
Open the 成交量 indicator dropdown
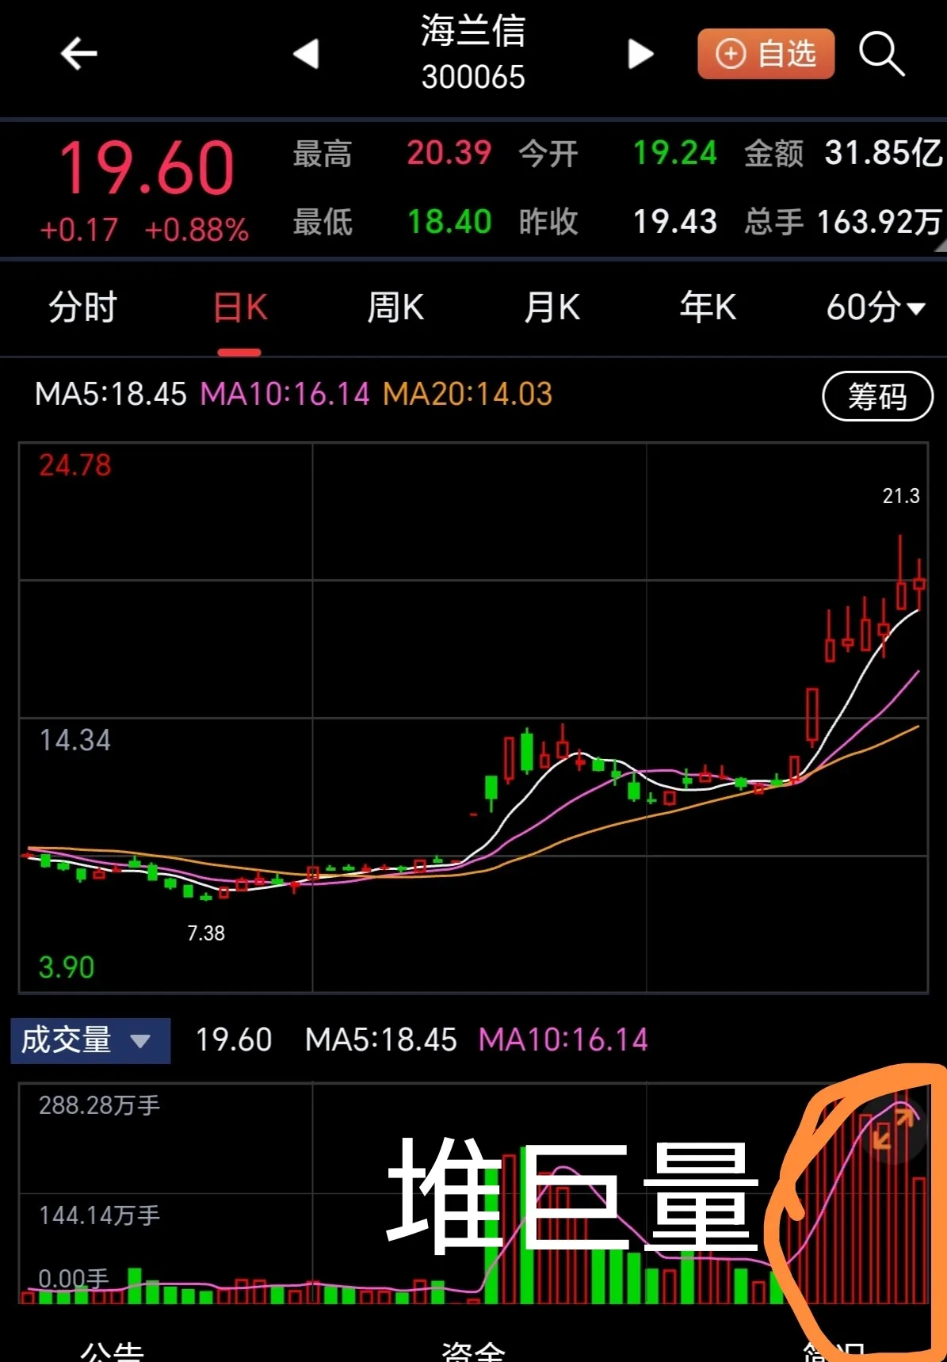coord(90,1040)
